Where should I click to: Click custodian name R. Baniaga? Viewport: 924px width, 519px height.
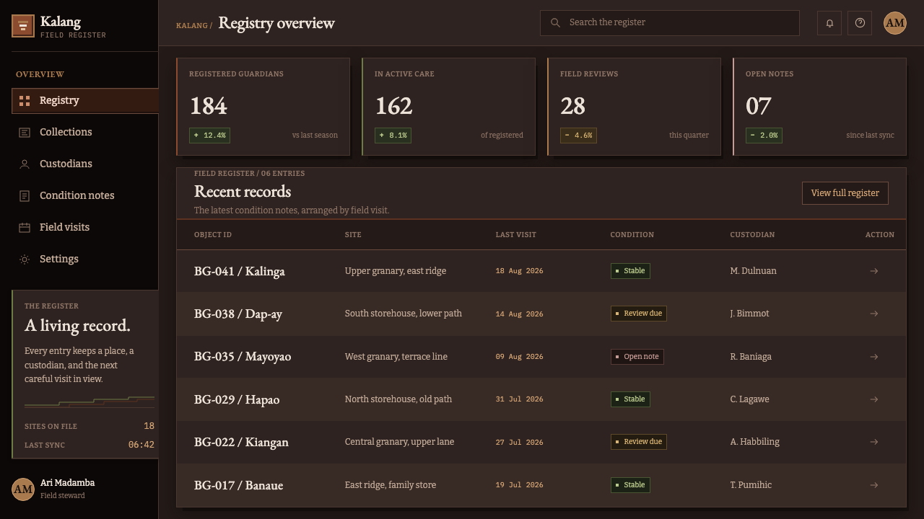[x=751, y=357]
